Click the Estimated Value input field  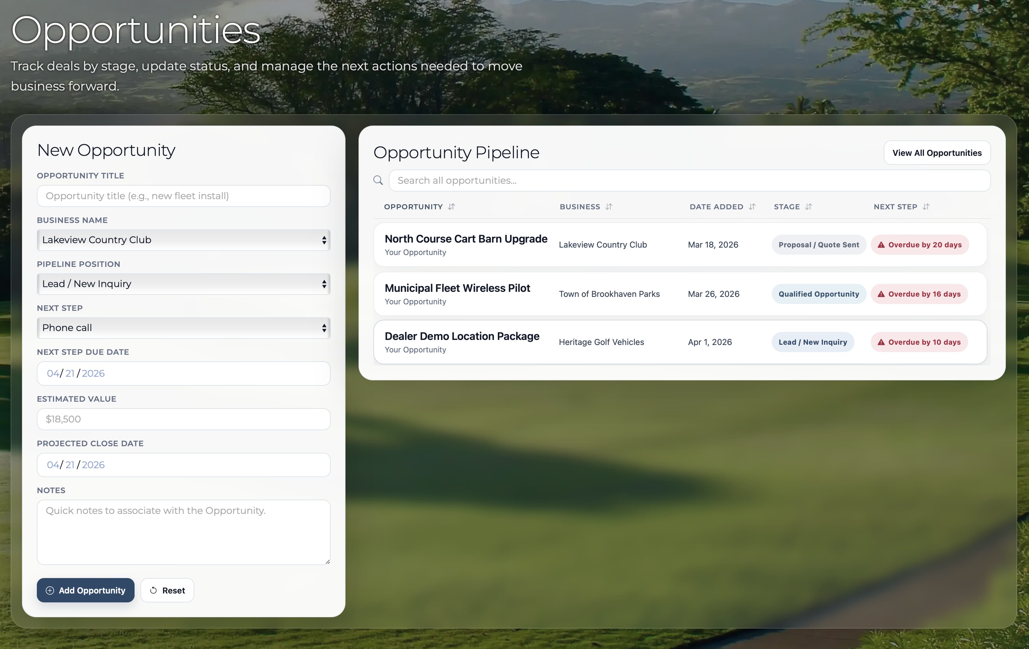click(183, 419)
